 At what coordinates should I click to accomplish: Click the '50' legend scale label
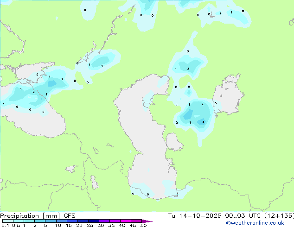(x=143, y=225)
